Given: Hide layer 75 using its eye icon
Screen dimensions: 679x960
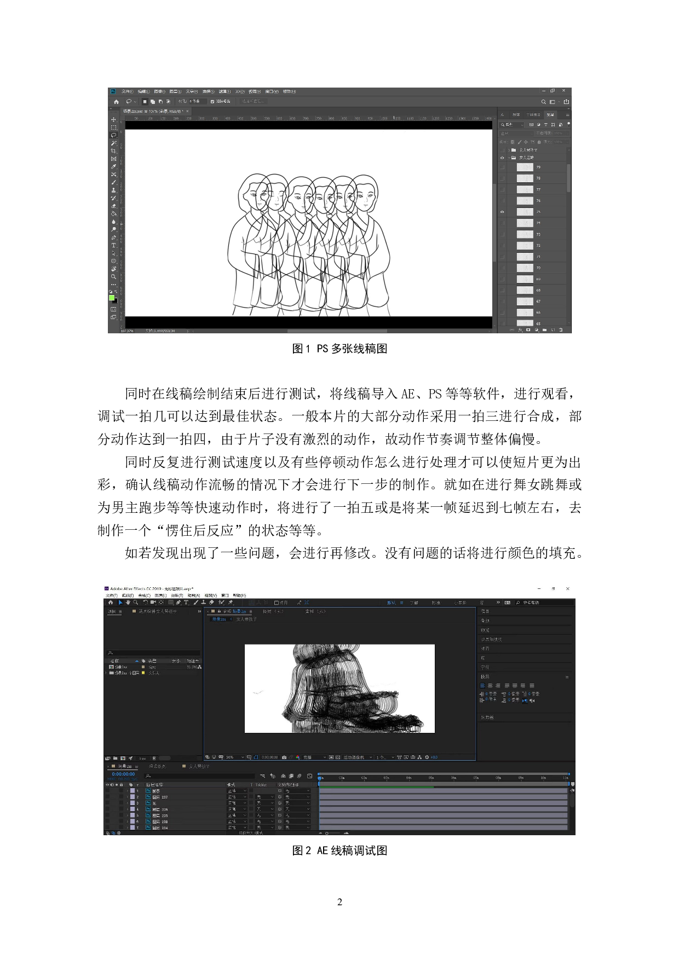Looking at the screenshot, I should [x=502, y=212].
